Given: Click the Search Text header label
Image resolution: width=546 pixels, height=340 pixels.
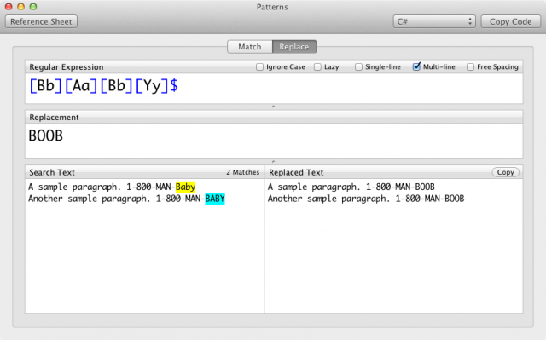Looking at the screenshot, I should click(x=52, y=172).
